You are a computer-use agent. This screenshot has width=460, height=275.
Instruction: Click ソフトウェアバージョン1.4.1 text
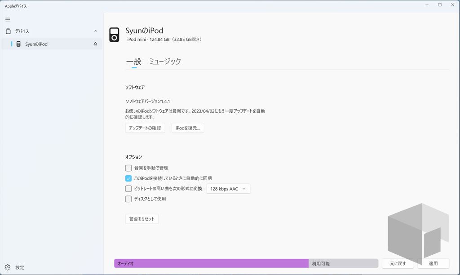pos(147,101)
